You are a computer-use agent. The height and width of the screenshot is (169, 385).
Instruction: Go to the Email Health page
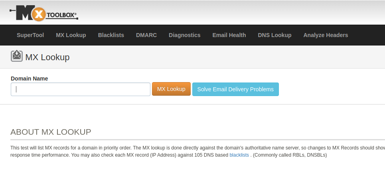point(229,35)
